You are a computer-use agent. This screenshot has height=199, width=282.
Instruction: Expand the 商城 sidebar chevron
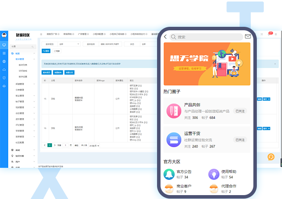34,150
